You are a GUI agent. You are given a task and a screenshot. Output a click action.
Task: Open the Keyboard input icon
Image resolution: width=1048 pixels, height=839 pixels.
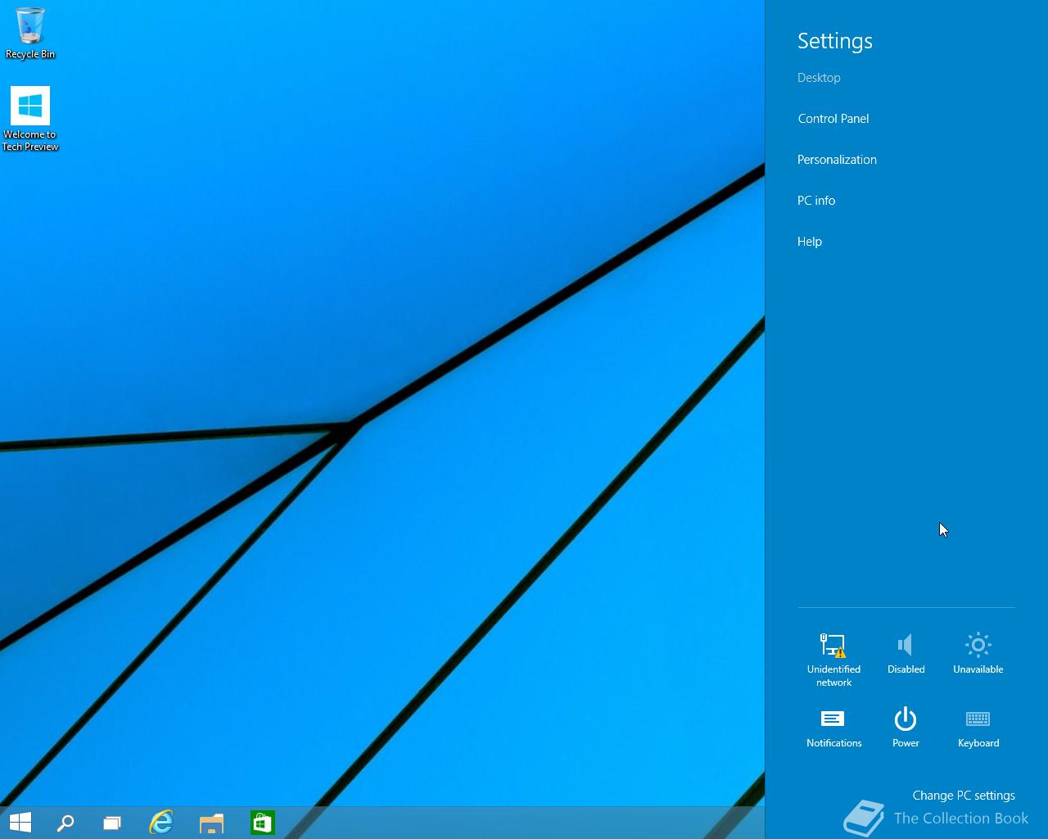click(978, 728)
